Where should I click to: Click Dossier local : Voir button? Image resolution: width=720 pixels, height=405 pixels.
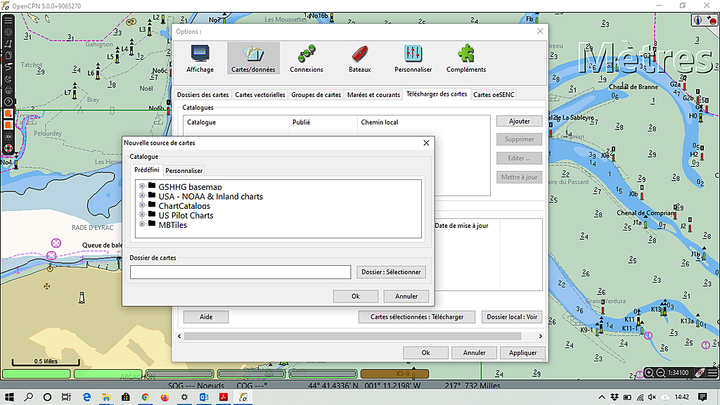[x=512, y=317]
